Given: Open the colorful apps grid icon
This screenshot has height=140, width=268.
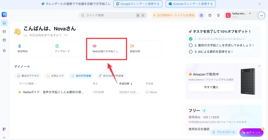Looking at the screenshot, I should [4, 129].
